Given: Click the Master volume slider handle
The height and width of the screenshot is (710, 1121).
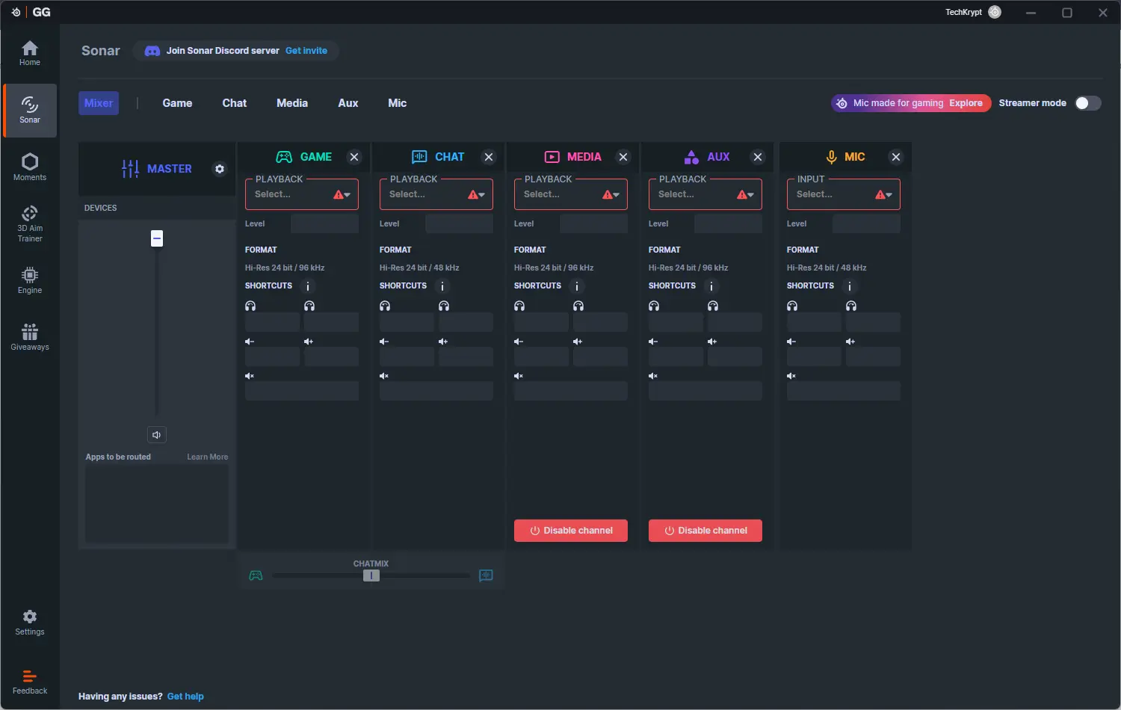Looking at the screenshot, I should coord(157,238).
